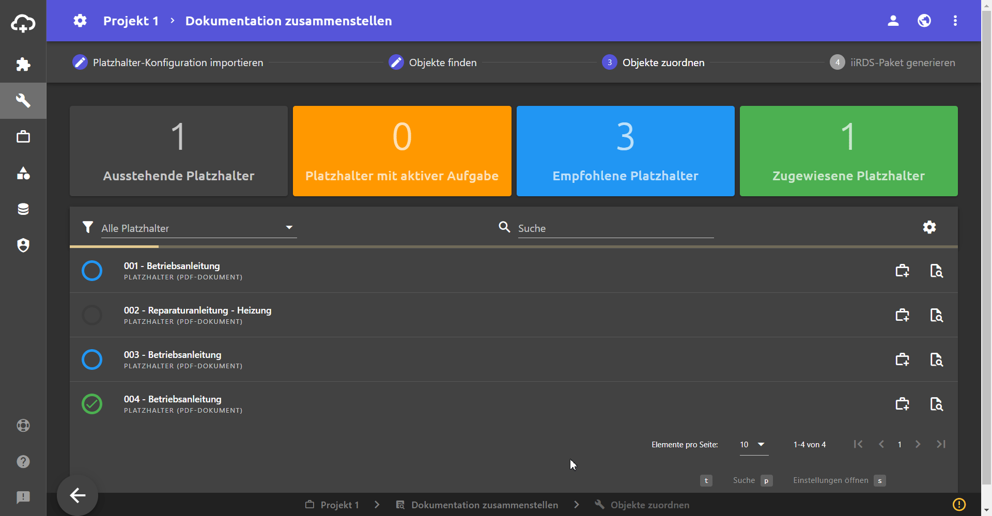Screen dimensions: 992x516
Task: Select the Zugewiesene Platzhalter card
Action: click(x=849, y=151)
